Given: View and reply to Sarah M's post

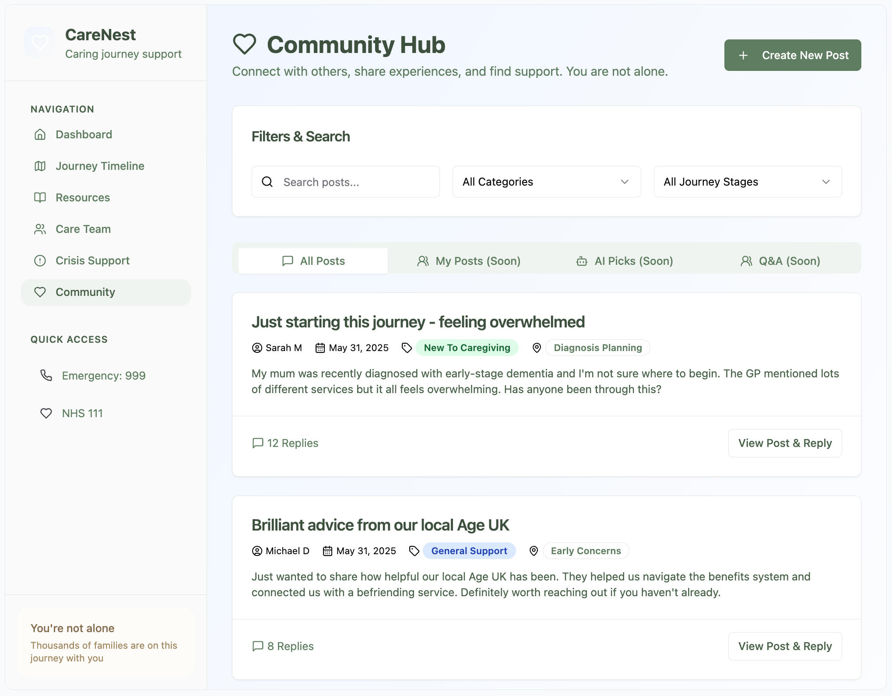Looking at the screenshot, I should pyautogui.click(x=785, y=443).
